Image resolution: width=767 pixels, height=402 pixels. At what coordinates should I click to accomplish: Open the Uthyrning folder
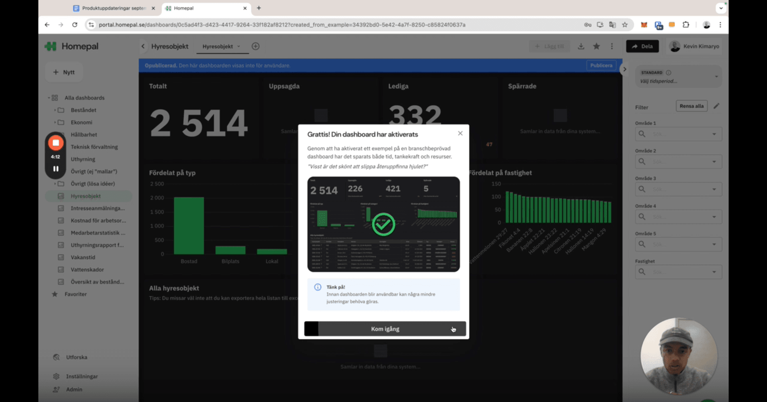tap(83, 159)
